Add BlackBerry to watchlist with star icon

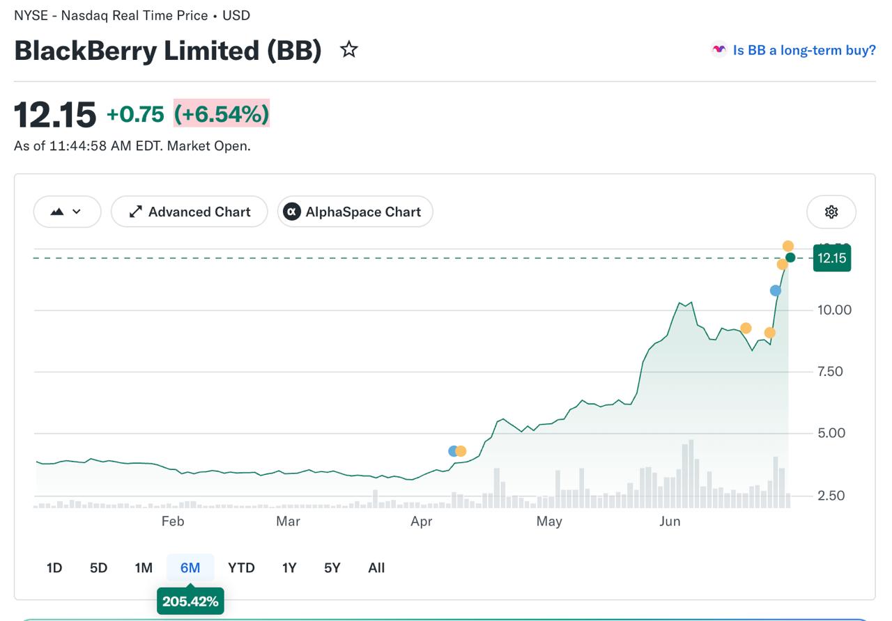point(349,50)
